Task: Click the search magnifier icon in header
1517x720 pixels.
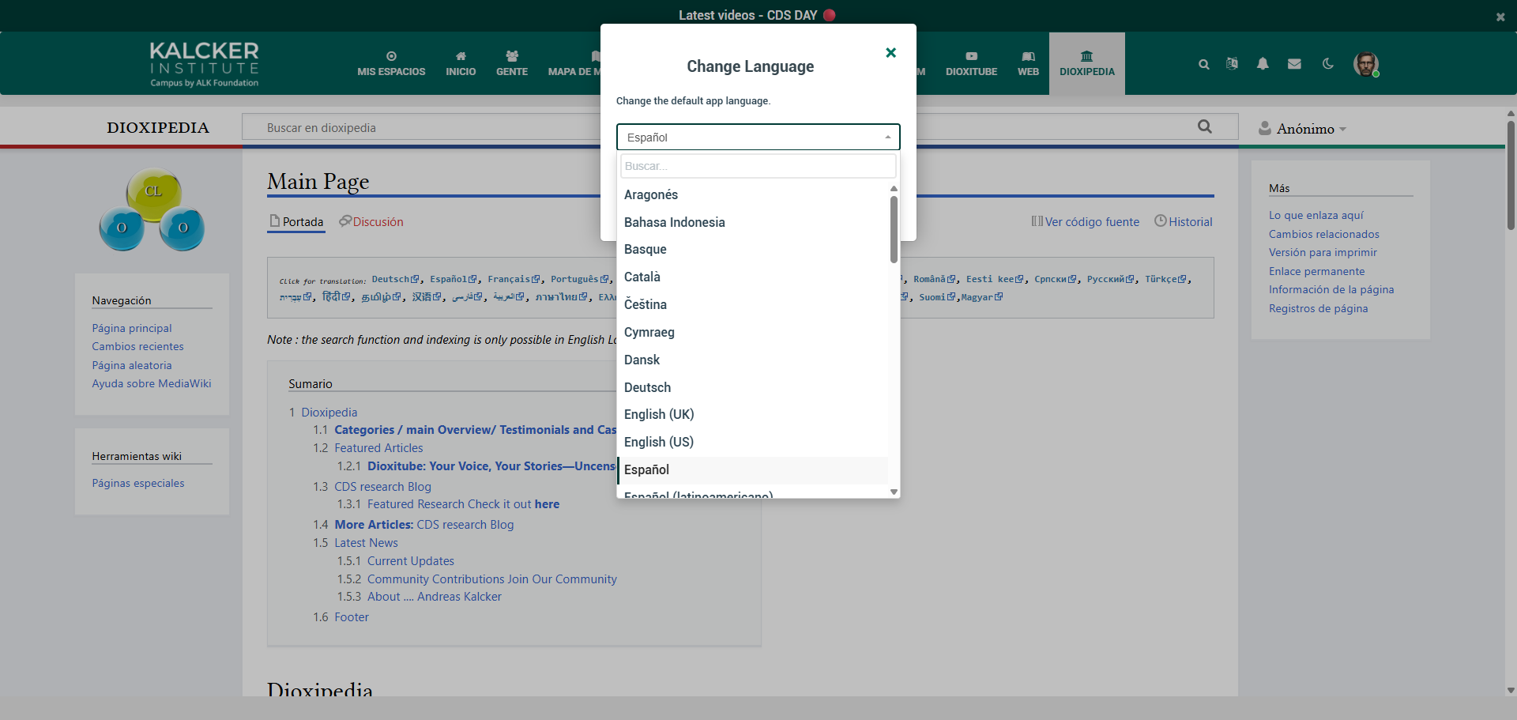Action: click(x=1203, y=64)
